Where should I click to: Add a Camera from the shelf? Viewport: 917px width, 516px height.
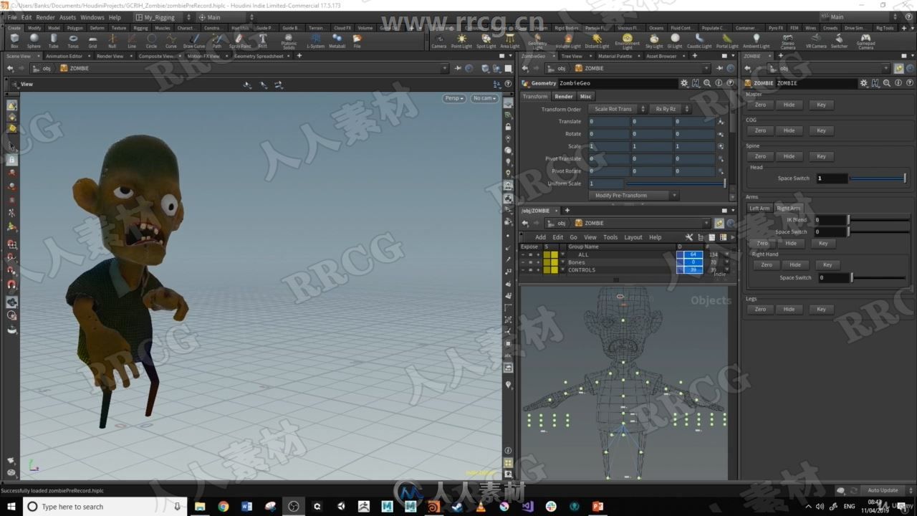pyautogui.click(x=438, y=40)
